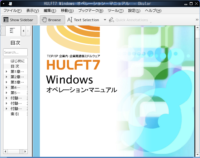Image resolution: width=200 pixels, height=158 pixels.
Task: Click the title bar pin dot icon
Action: (3, 4)
